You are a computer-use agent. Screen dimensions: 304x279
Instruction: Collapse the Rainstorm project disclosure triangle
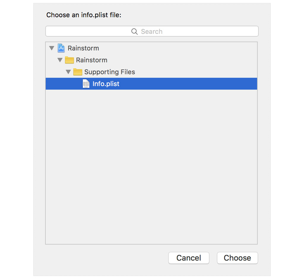pyautogui.click(x=52, y=48)
